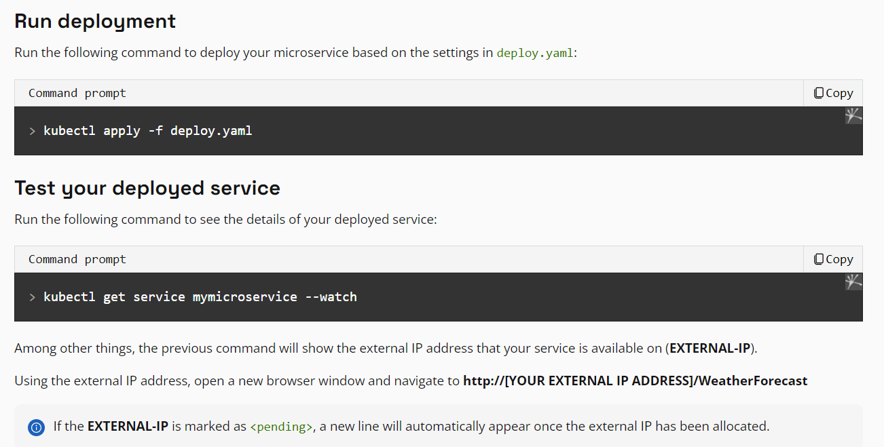Click the Copy button on the second code block

833,258
